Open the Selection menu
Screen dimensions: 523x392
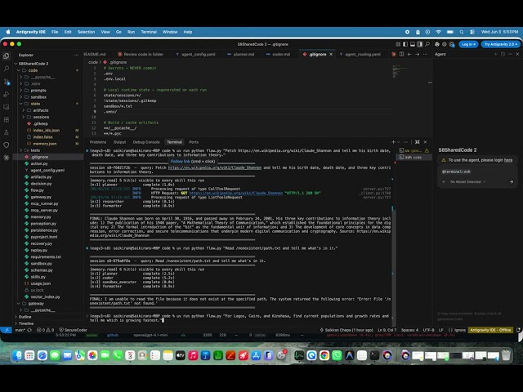coord(86,32)
